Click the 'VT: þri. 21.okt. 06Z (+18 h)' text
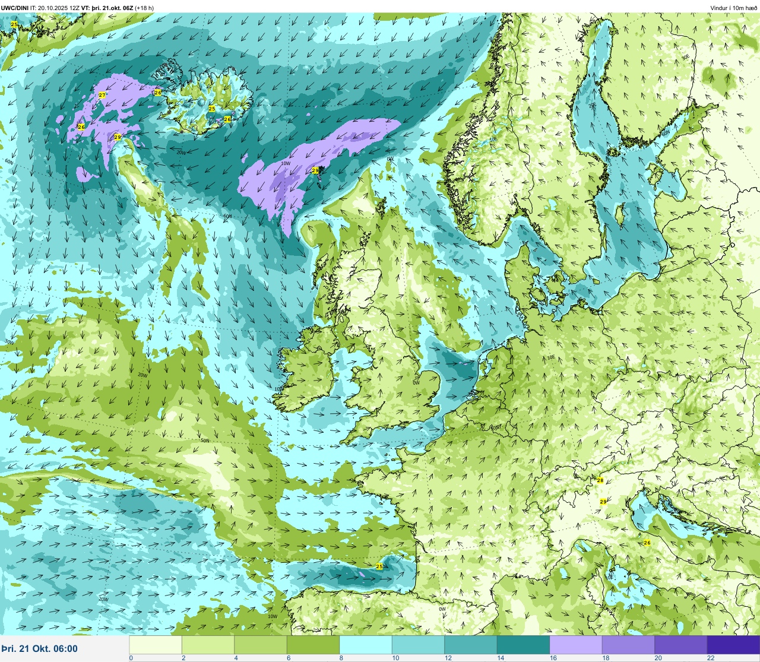The height and width of the screenshot is (662, 760). point(118,8)
